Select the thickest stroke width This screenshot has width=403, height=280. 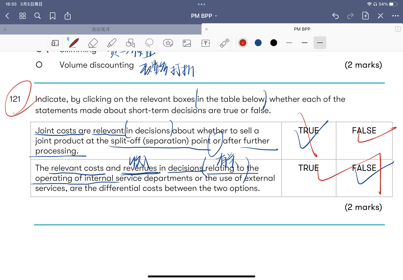320,43
